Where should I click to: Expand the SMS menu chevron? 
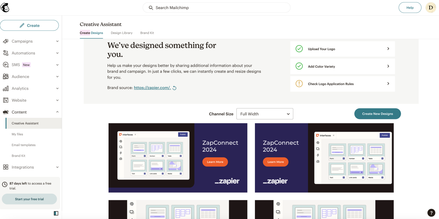pos(57,65)
